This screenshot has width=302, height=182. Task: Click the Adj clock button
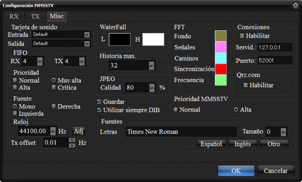click(x=79, y=131)
